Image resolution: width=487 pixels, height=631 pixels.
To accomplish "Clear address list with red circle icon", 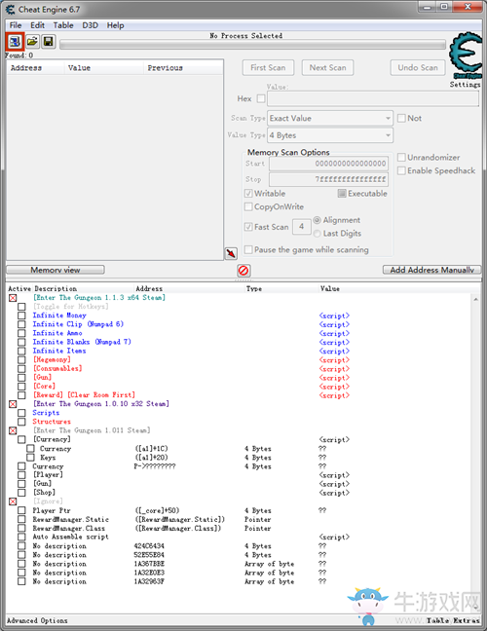I will pos(243,271).
